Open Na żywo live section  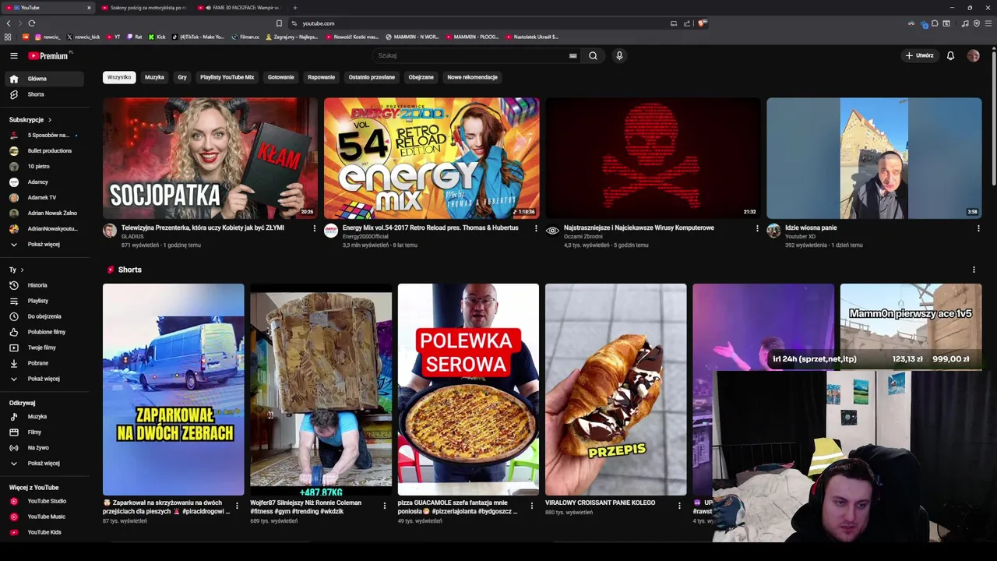pyautogui.click(x=44, y=448)
